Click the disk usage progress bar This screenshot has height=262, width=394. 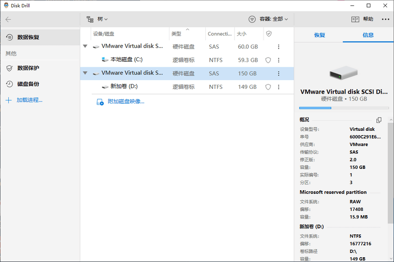(x=344, y=108)
